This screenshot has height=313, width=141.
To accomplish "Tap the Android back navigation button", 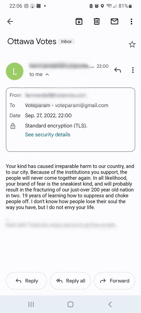I will (110, 304).
